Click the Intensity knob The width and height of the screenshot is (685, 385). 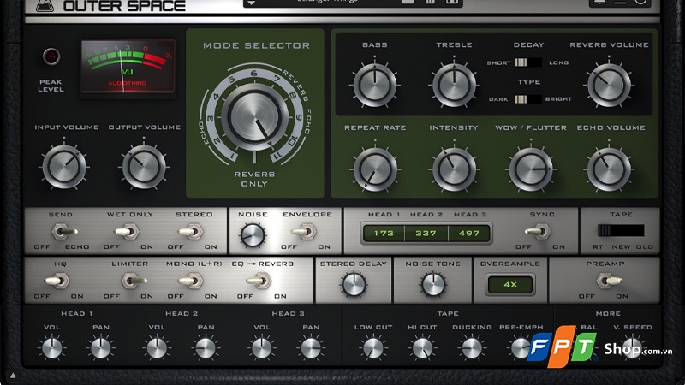pos(454,169)
